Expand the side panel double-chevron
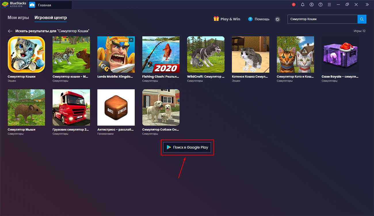The image size is (374, 216). (367, 5)
